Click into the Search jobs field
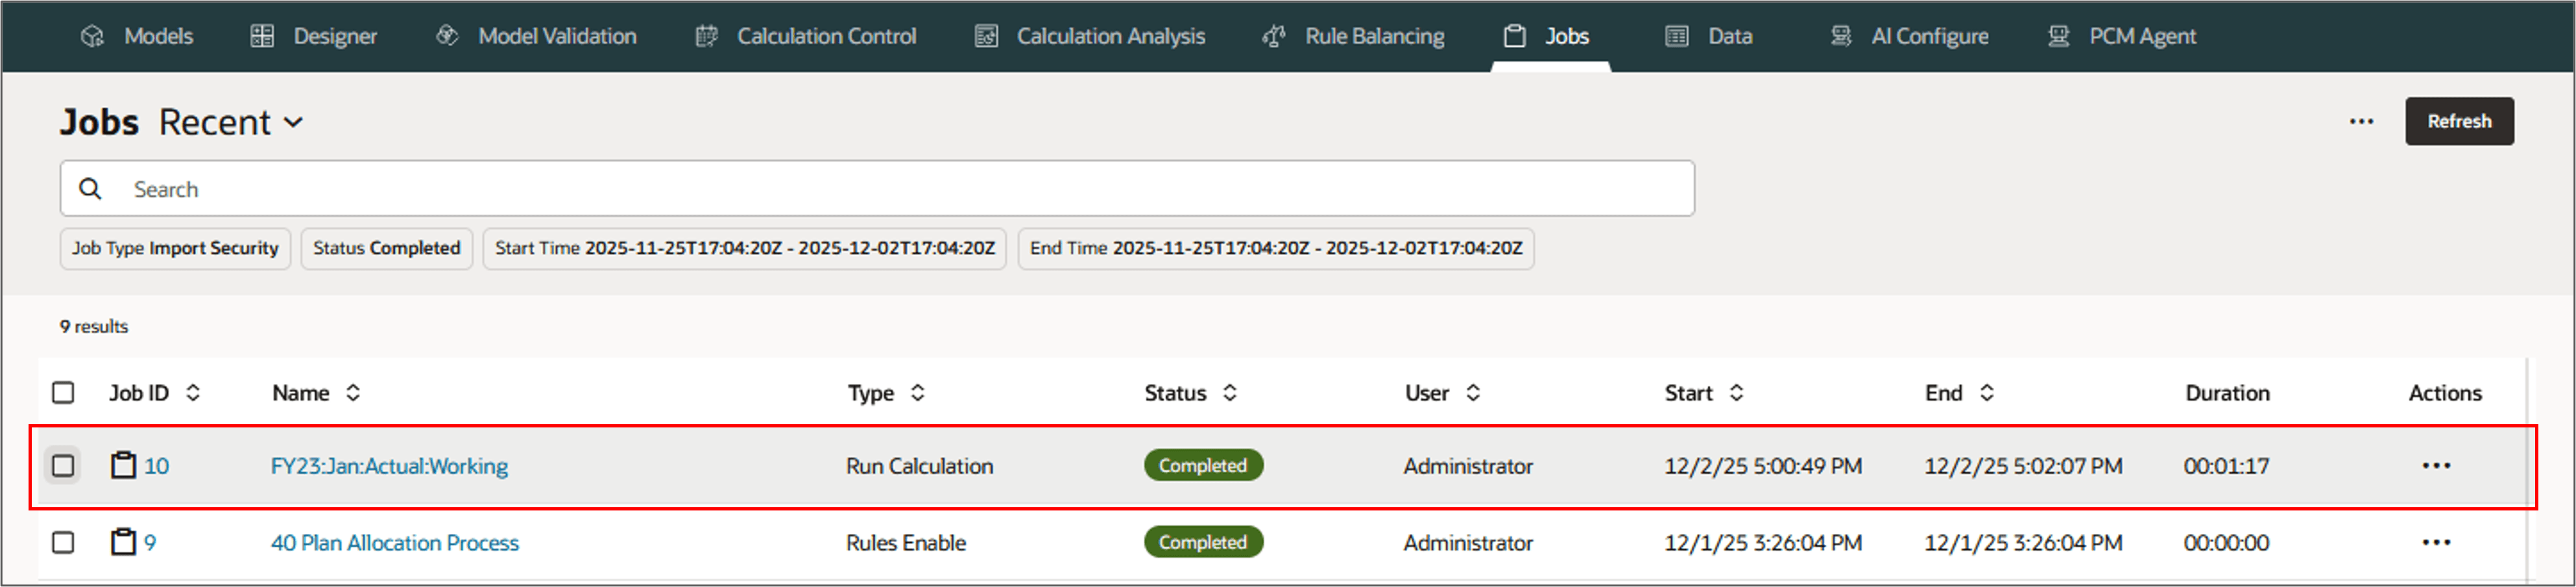Image resolution: width=2576 pixels, height=587 pixels. (877, 188)
